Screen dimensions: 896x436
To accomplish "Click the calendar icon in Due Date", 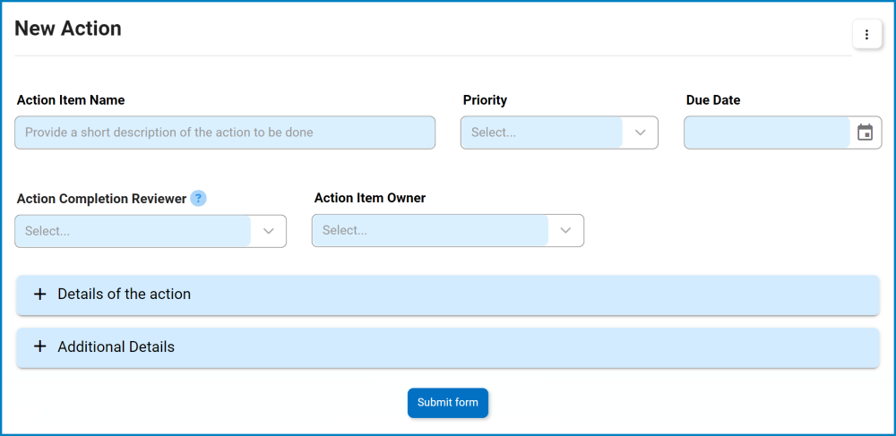I will 865,133.
